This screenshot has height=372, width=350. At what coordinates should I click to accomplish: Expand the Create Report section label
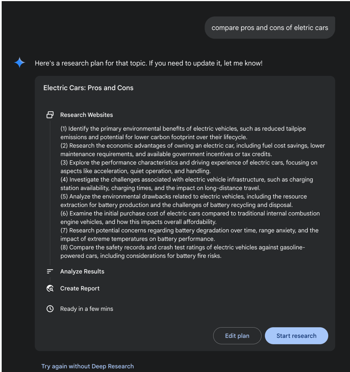pos(80,288)
